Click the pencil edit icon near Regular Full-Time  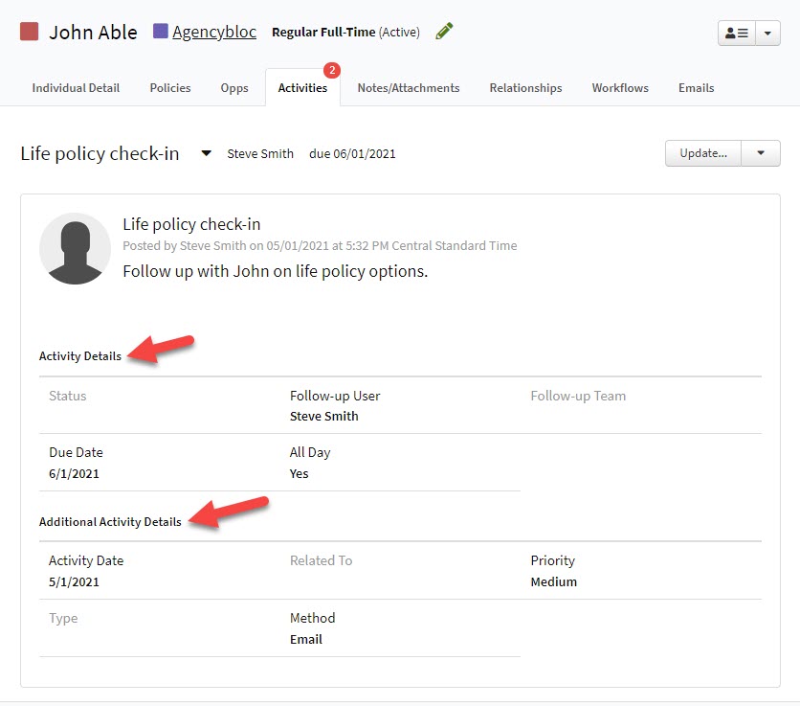click(x=443, y=31)
